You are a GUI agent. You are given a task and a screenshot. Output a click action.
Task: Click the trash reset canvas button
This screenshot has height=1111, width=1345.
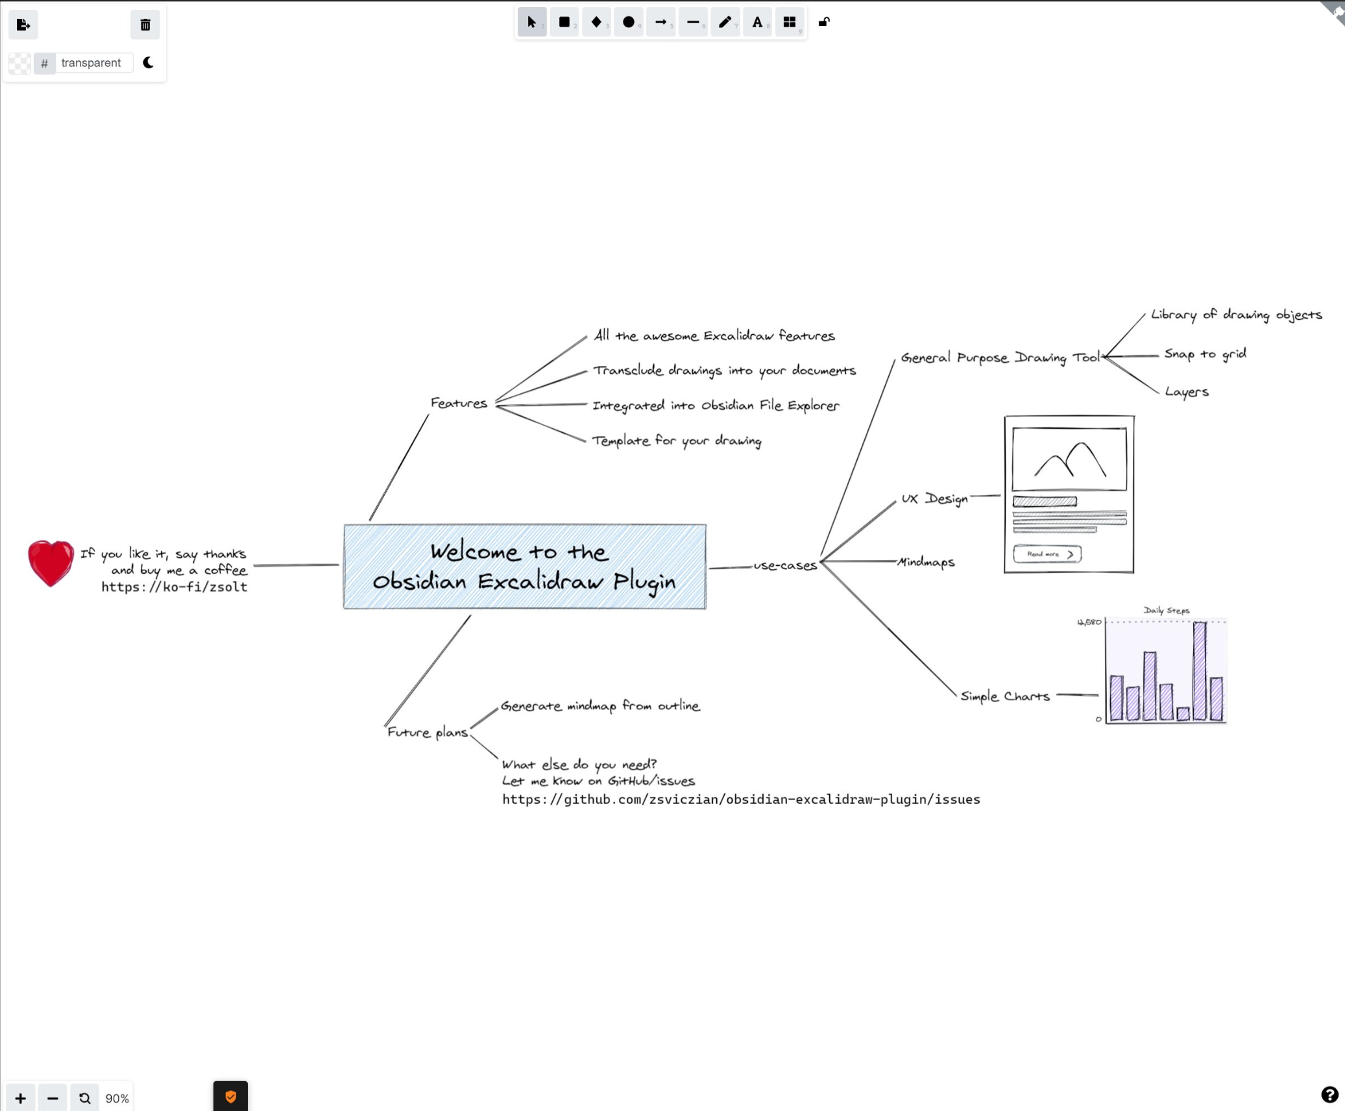pyautogui.click(x=145, y=25)
